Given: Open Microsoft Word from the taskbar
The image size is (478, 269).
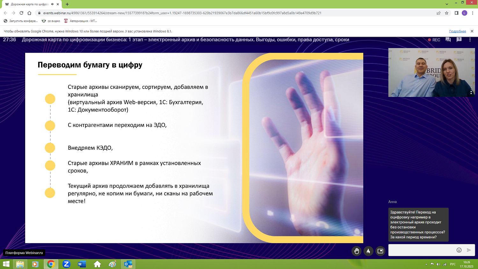Looking at the screenshot, I should coord(81,264).
